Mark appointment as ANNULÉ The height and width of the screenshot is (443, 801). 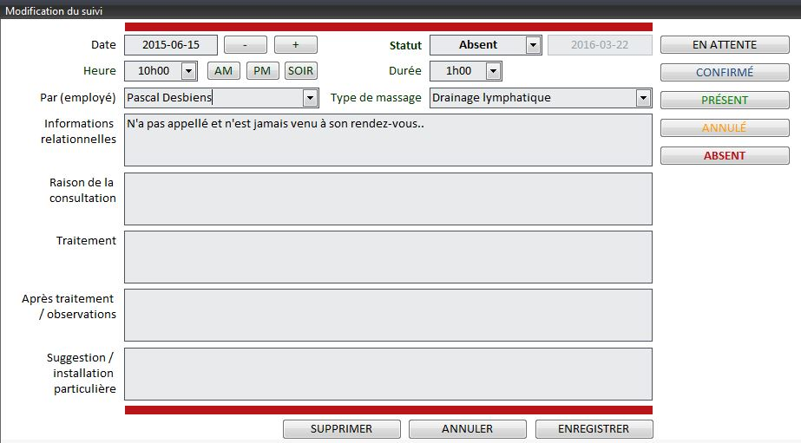[725, 128]
